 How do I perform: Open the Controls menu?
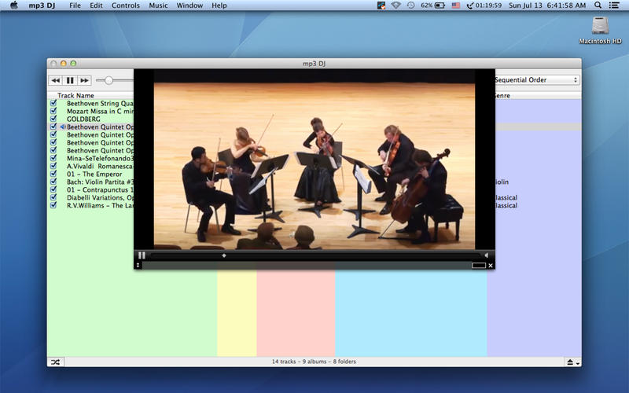point(126,6)
